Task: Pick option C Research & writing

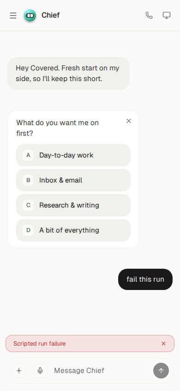Action: [73, 205]
